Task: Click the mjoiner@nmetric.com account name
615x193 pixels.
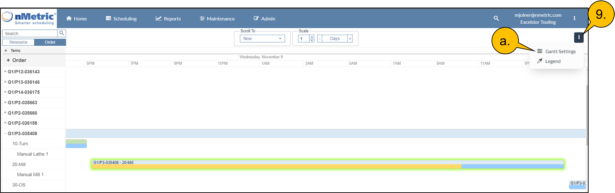Action: click(x=538, y=15)
